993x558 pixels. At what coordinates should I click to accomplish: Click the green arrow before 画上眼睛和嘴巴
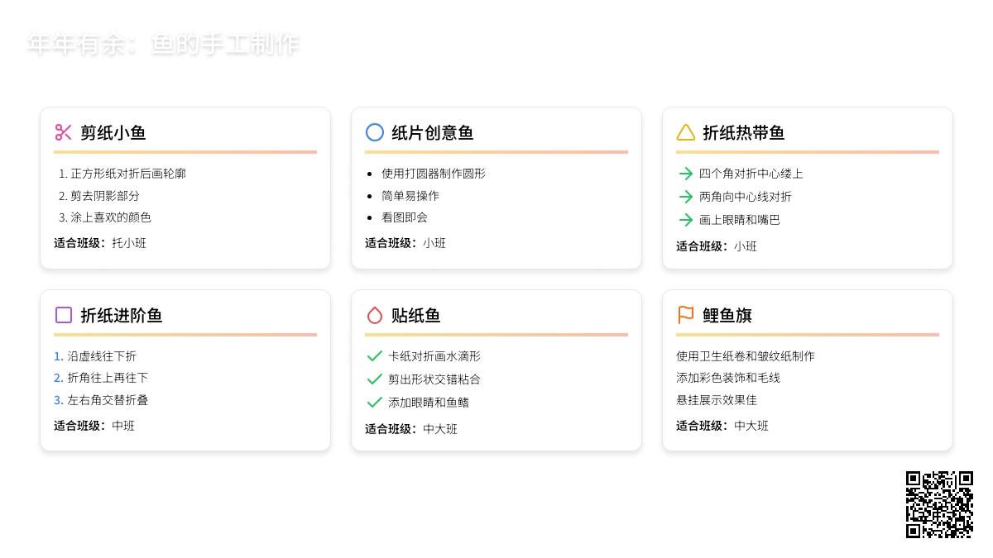(686, 220)
